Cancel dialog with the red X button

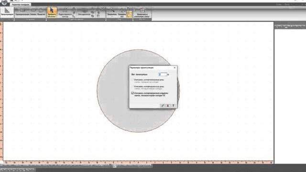coord(168,106)
